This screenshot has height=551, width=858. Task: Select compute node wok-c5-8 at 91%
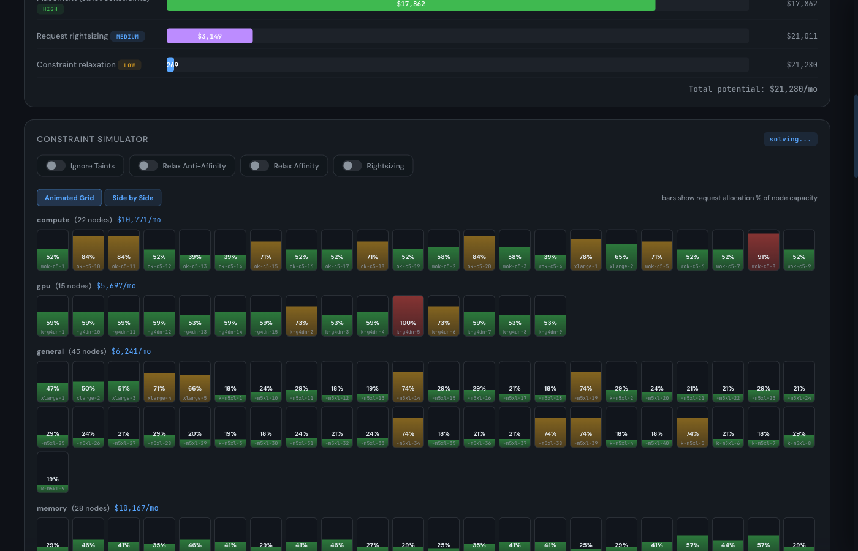(764, 250)
